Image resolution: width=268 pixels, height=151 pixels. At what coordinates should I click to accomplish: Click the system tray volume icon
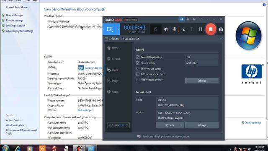coord(250,149)
